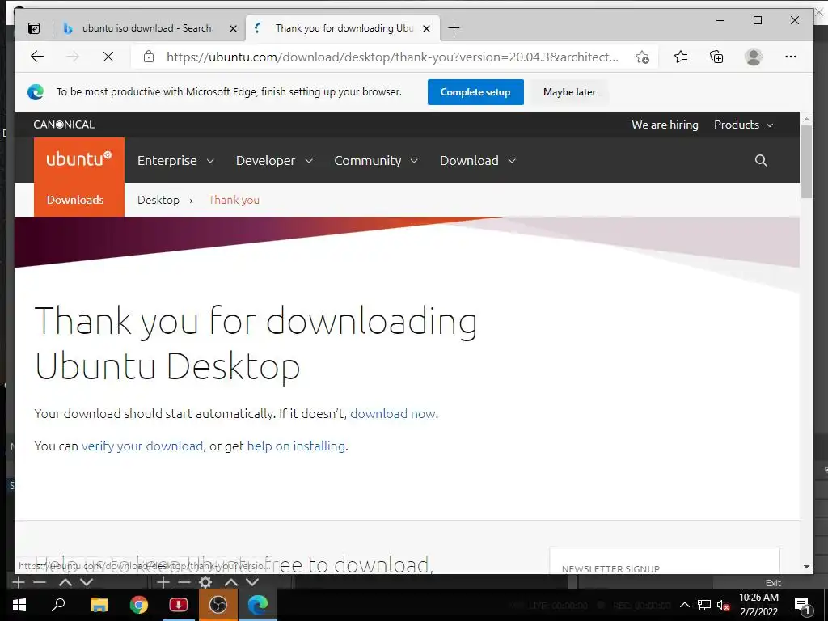This screenshot has width=828, height=621.
Task: Open the We are hiring link
Action: (665, 125)
